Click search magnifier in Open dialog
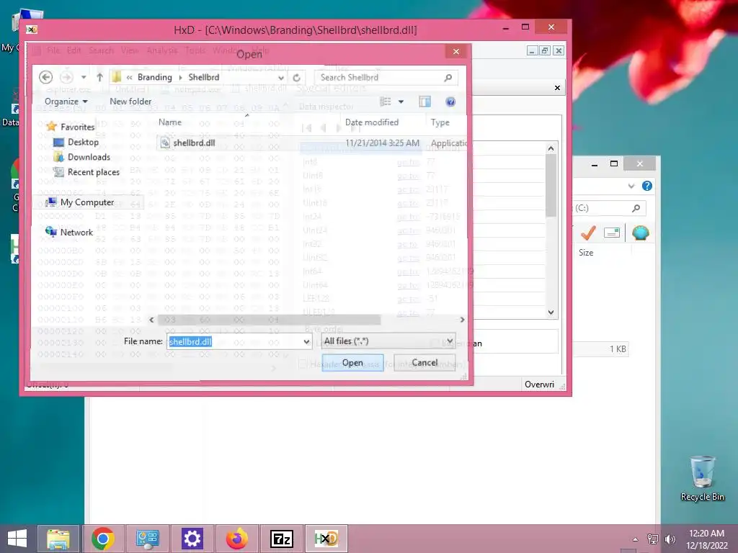Image resolution: width=738 pixels, height=553 pixels. tap(448, 78)
